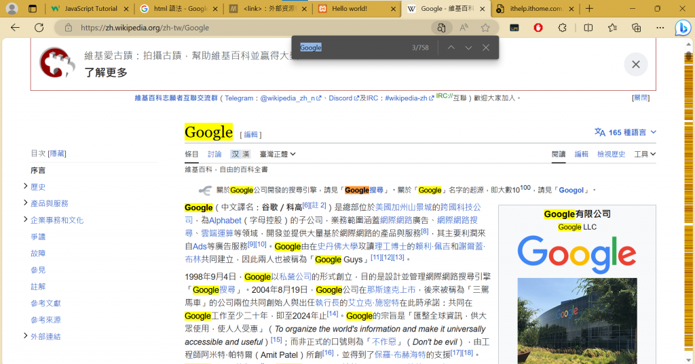Open the 165 種語言 language list

click(x=625, y=132)
